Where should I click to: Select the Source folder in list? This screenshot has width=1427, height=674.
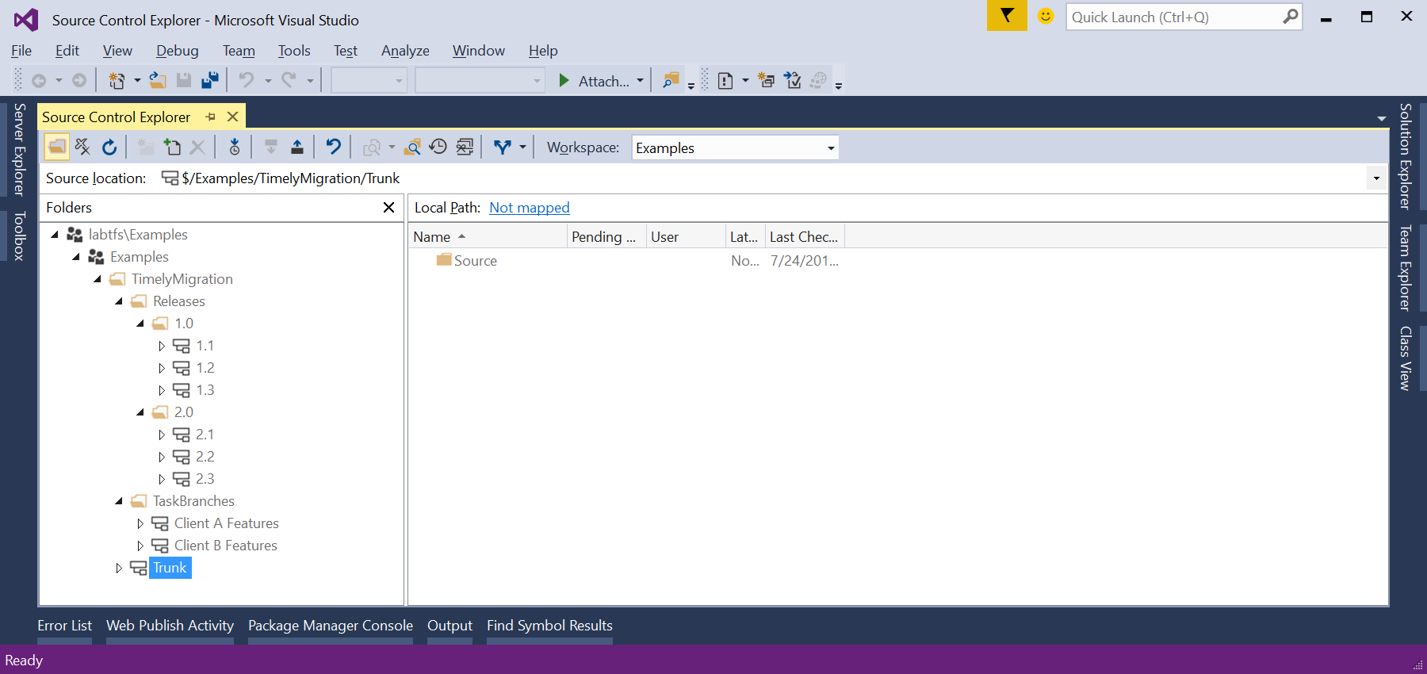pyautogui.click(x=476, y=260)
